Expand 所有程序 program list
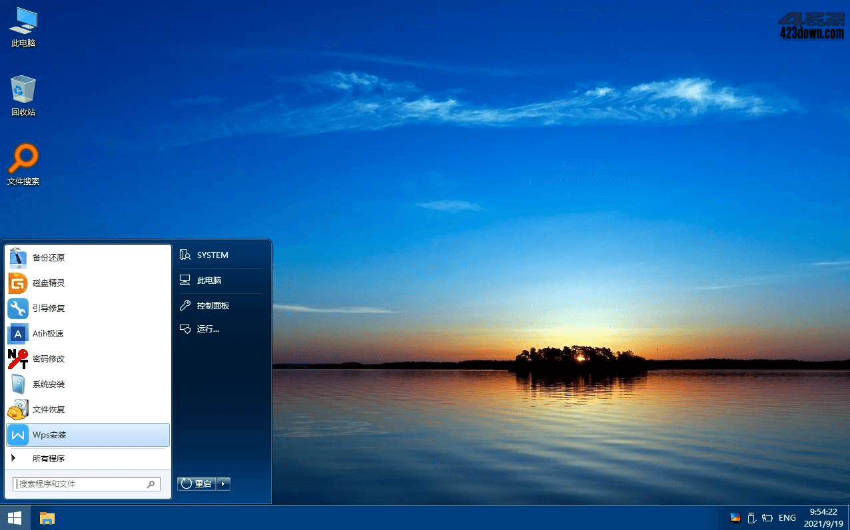This screenshot has height=530, width=850. coord(48,459)
